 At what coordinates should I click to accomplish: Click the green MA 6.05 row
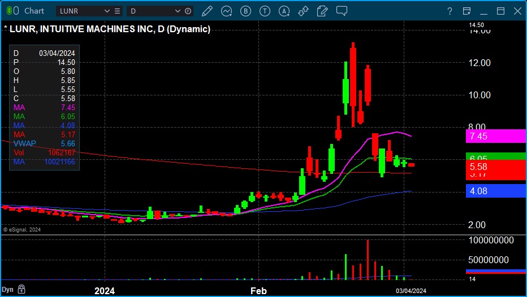tap(44, 116)
